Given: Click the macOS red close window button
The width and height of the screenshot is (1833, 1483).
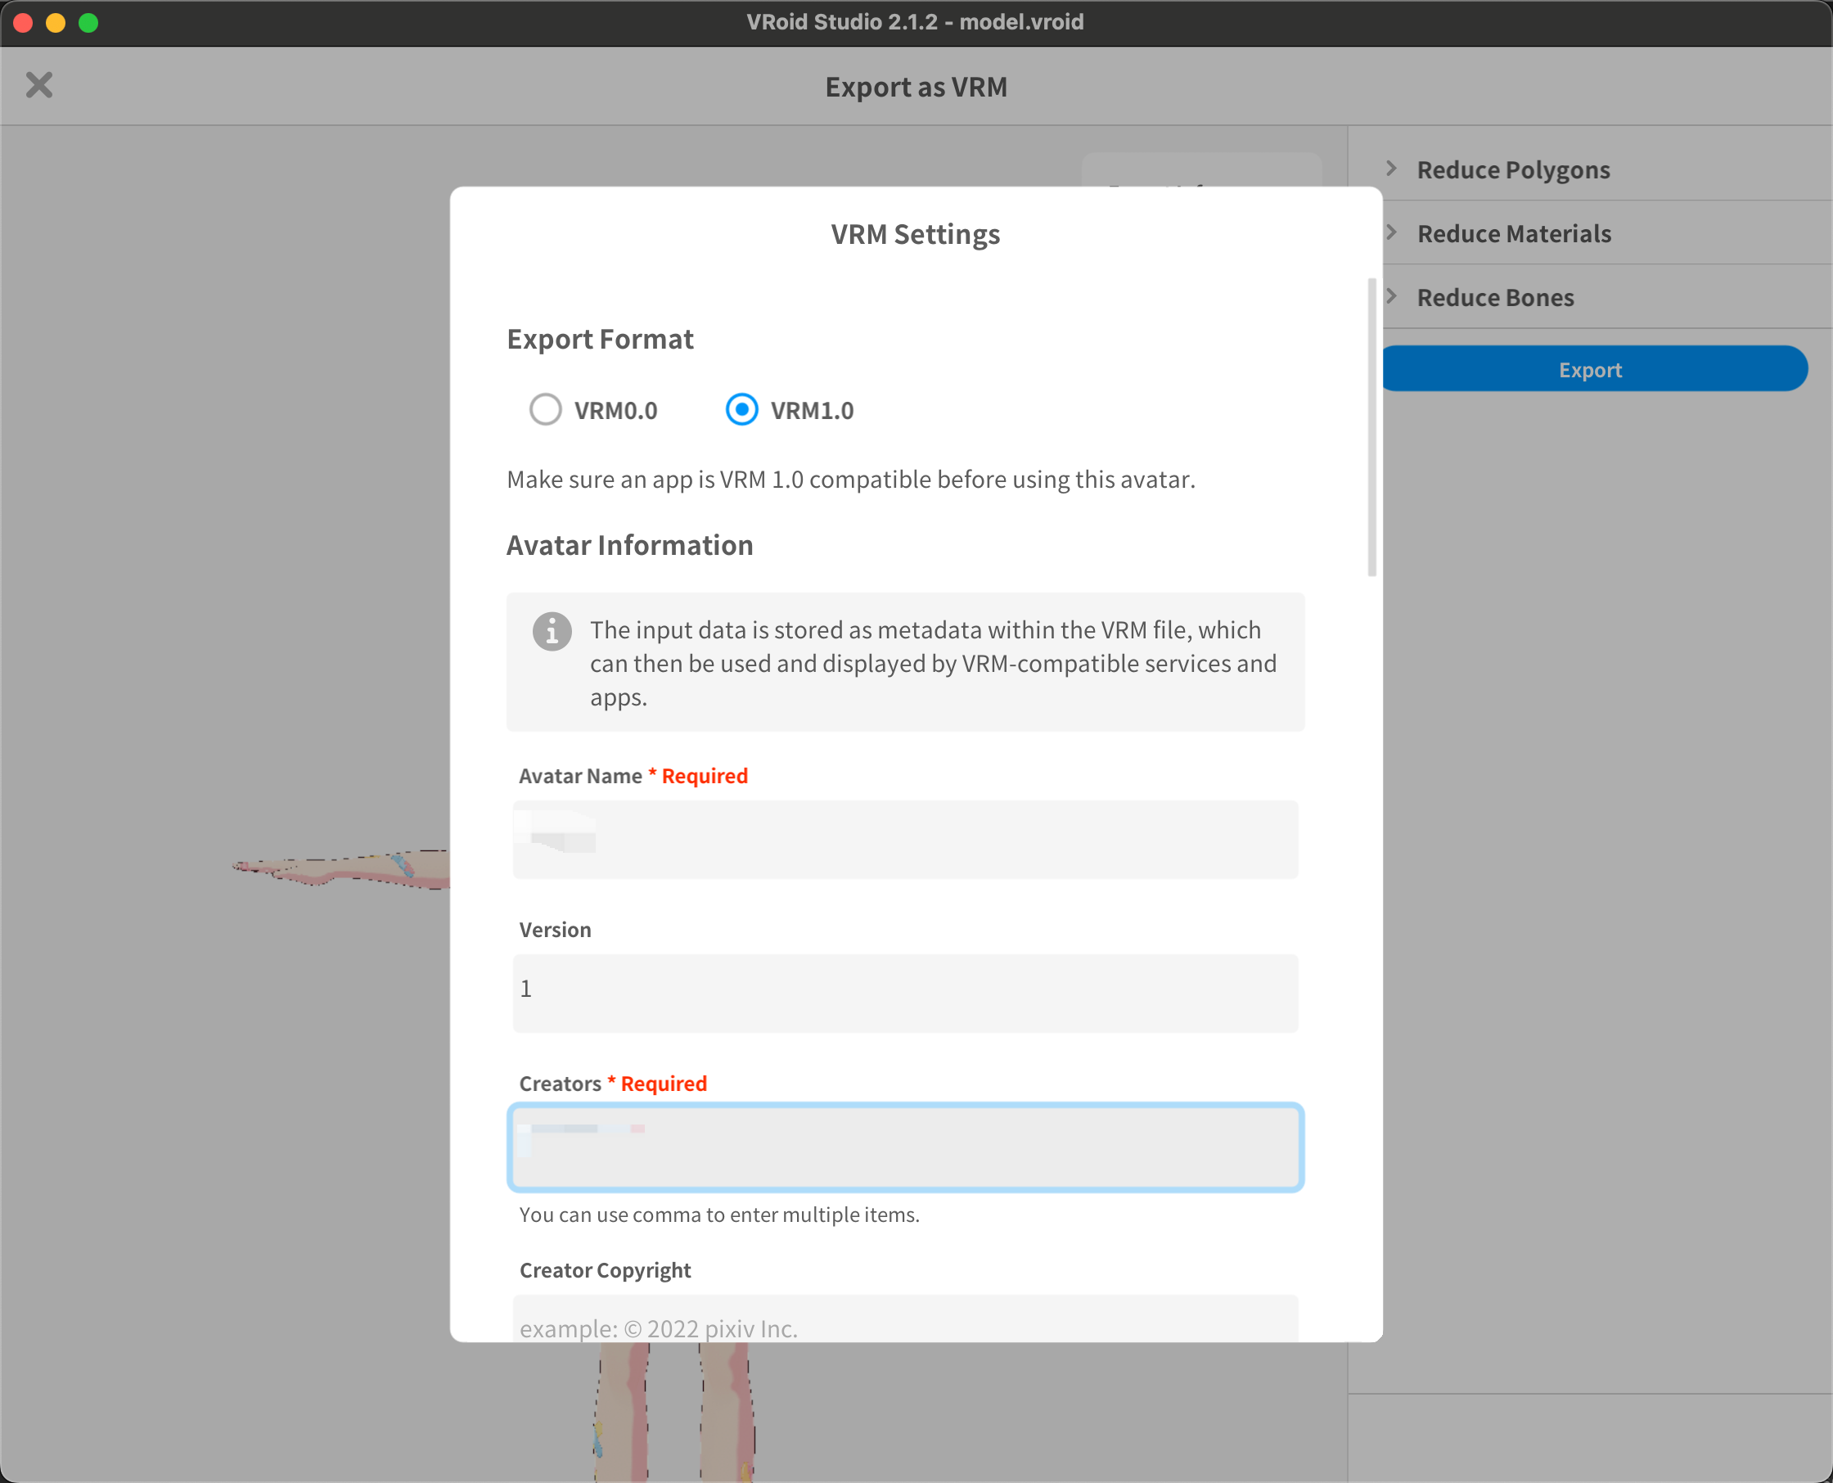Looking at the screenshot, I should pos(23,22).
